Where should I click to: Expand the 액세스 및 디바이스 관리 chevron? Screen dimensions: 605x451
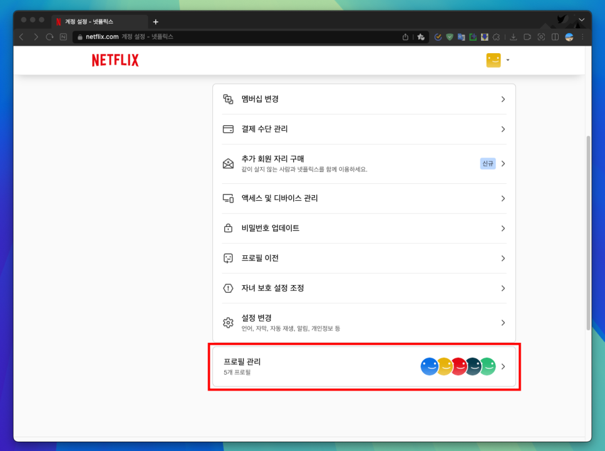click(x=503, y=198)
